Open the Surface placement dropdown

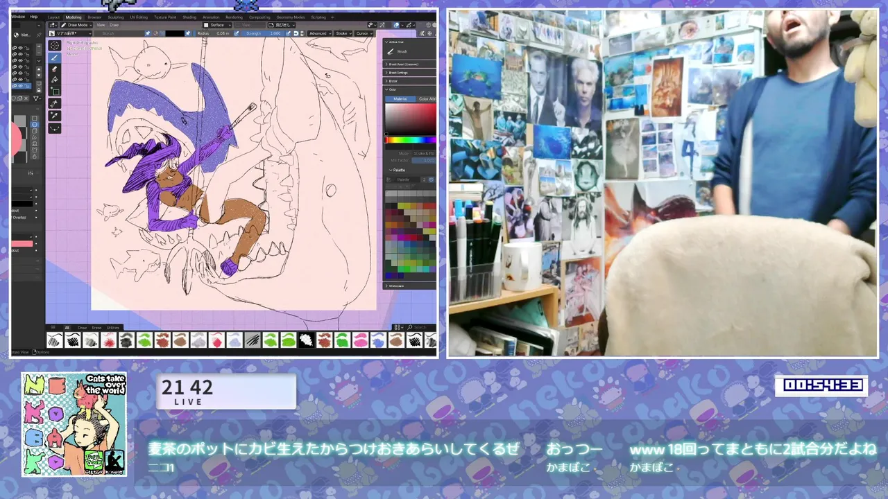(x=217, y=25)
